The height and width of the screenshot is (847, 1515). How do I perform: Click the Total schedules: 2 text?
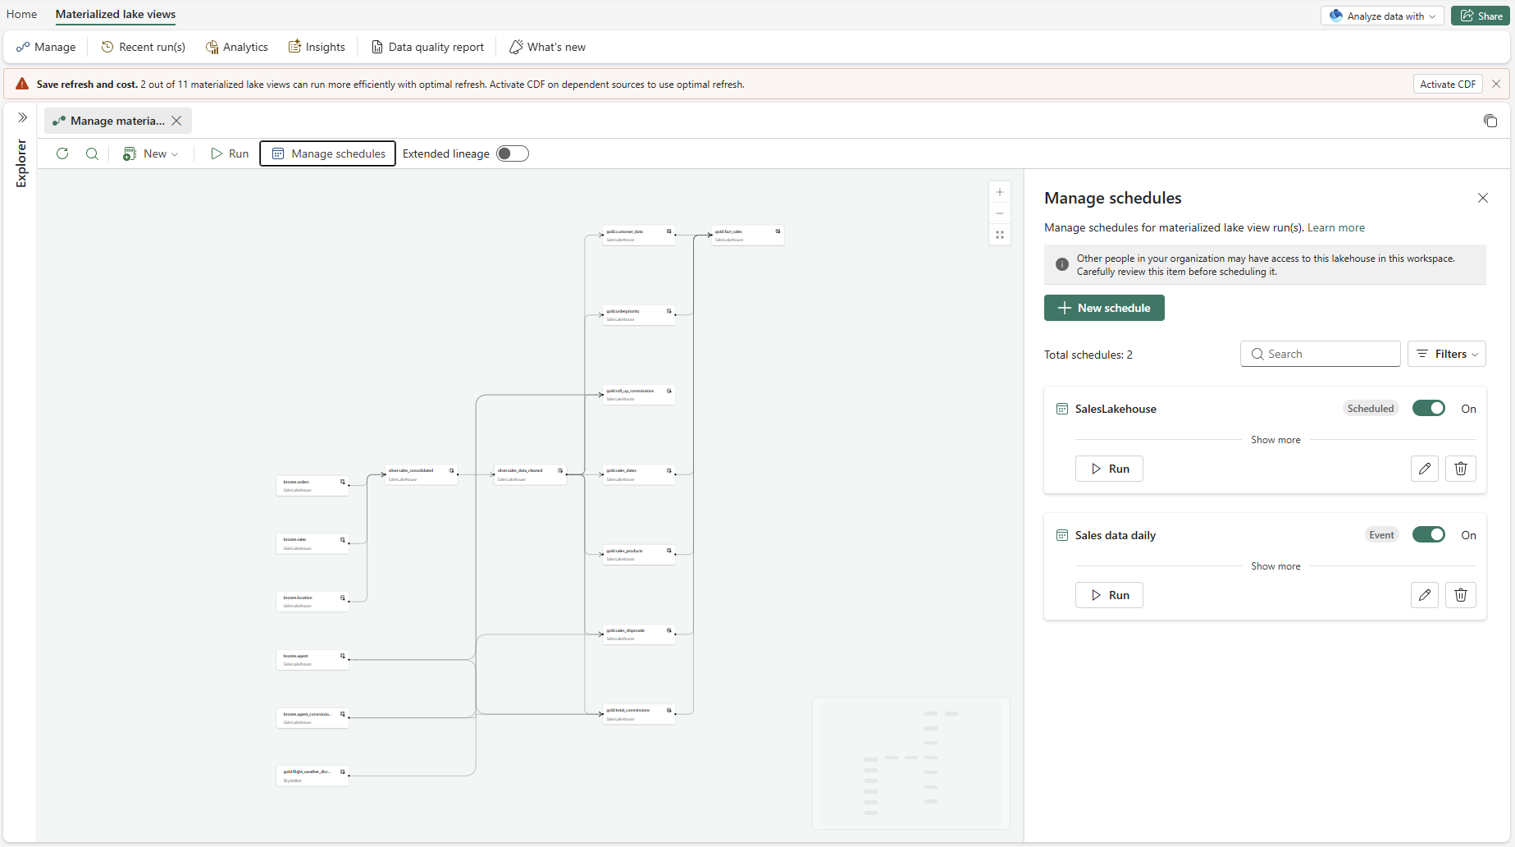[x=1088, y=355]
